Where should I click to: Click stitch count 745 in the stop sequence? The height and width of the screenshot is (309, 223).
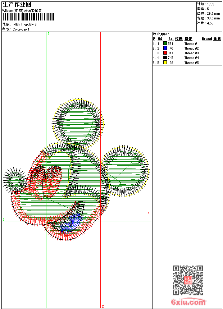(x=170, y=58)
